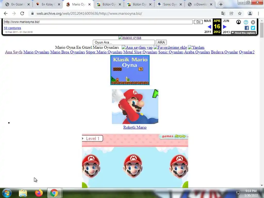Viewport: 264px width, 198px height.
Task: Click the 'Yardım' link
Action: click(x=196, y=47)
